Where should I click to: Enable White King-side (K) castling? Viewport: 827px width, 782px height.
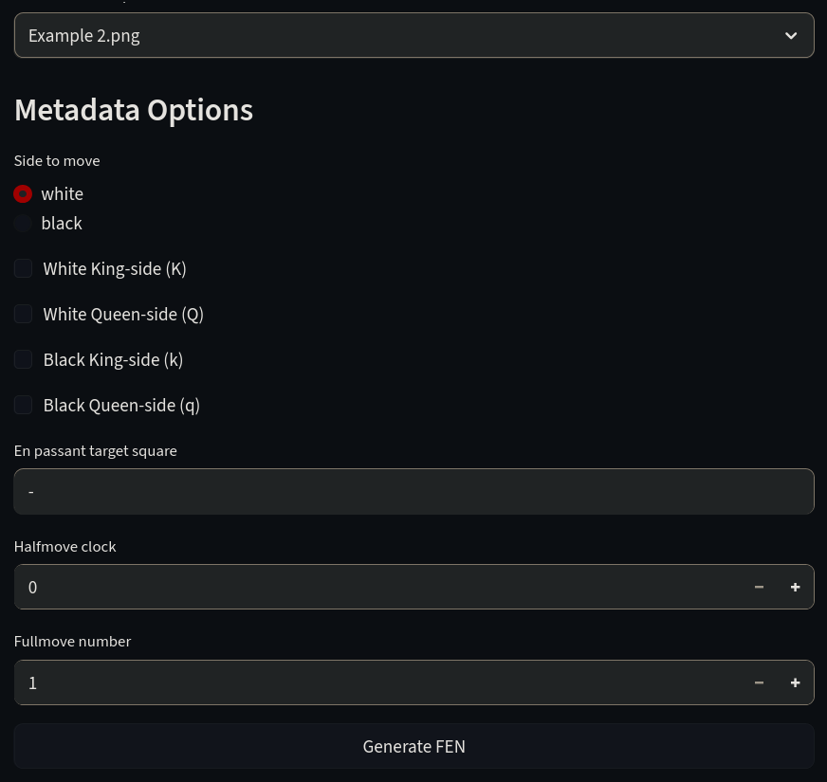coord(23,268)
